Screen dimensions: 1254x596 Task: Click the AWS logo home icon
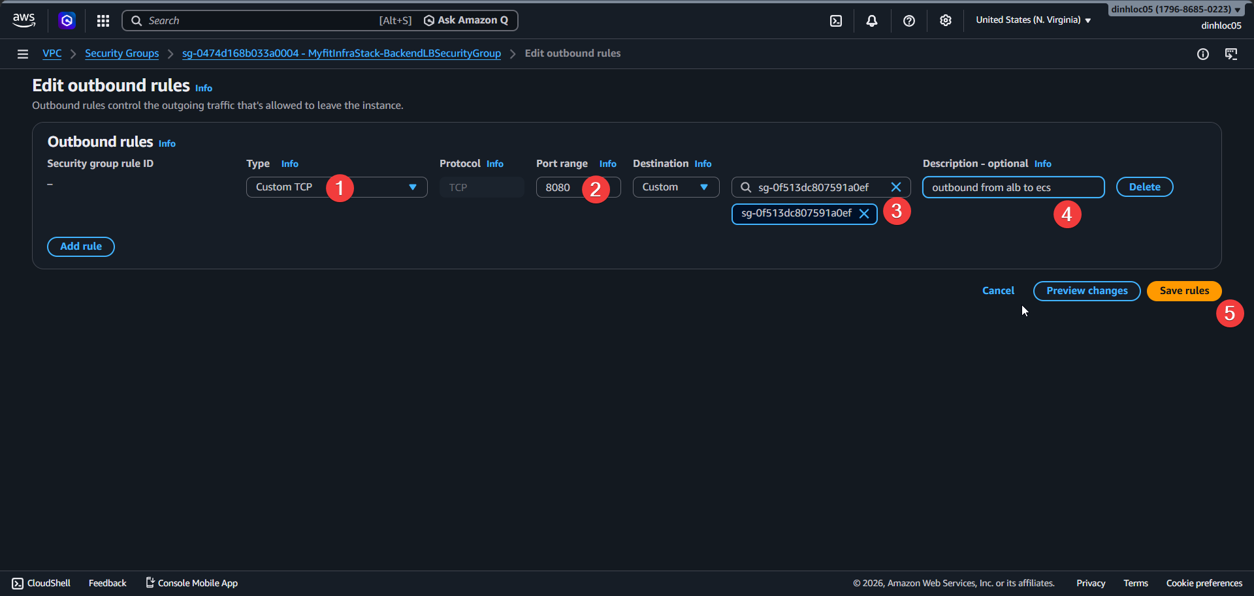point(24,20)
